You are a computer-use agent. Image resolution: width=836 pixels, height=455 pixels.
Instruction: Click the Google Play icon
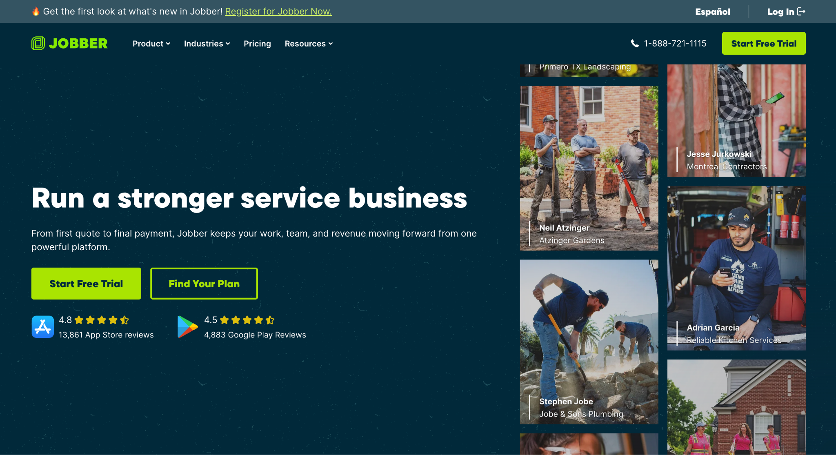(x=187, y=327)
